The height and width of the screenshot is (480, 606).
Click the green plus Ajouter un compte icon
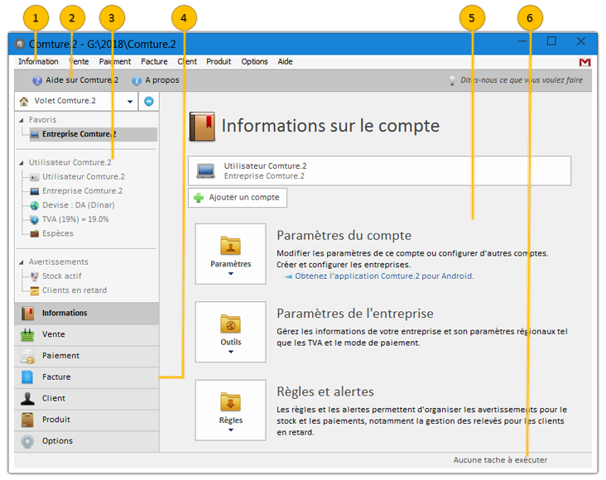198,198
